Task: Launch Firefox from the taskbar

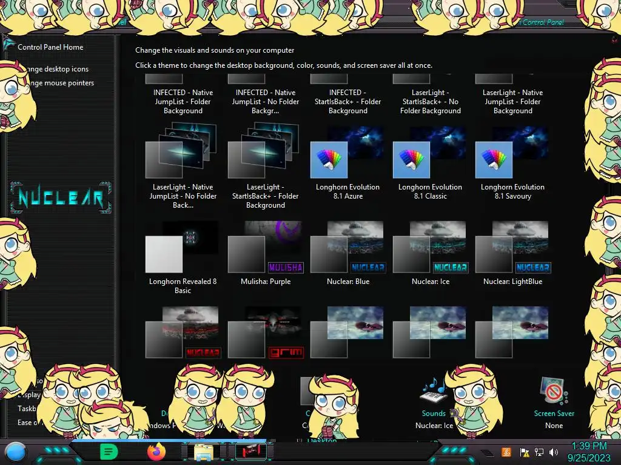Action: coord(156,452)
